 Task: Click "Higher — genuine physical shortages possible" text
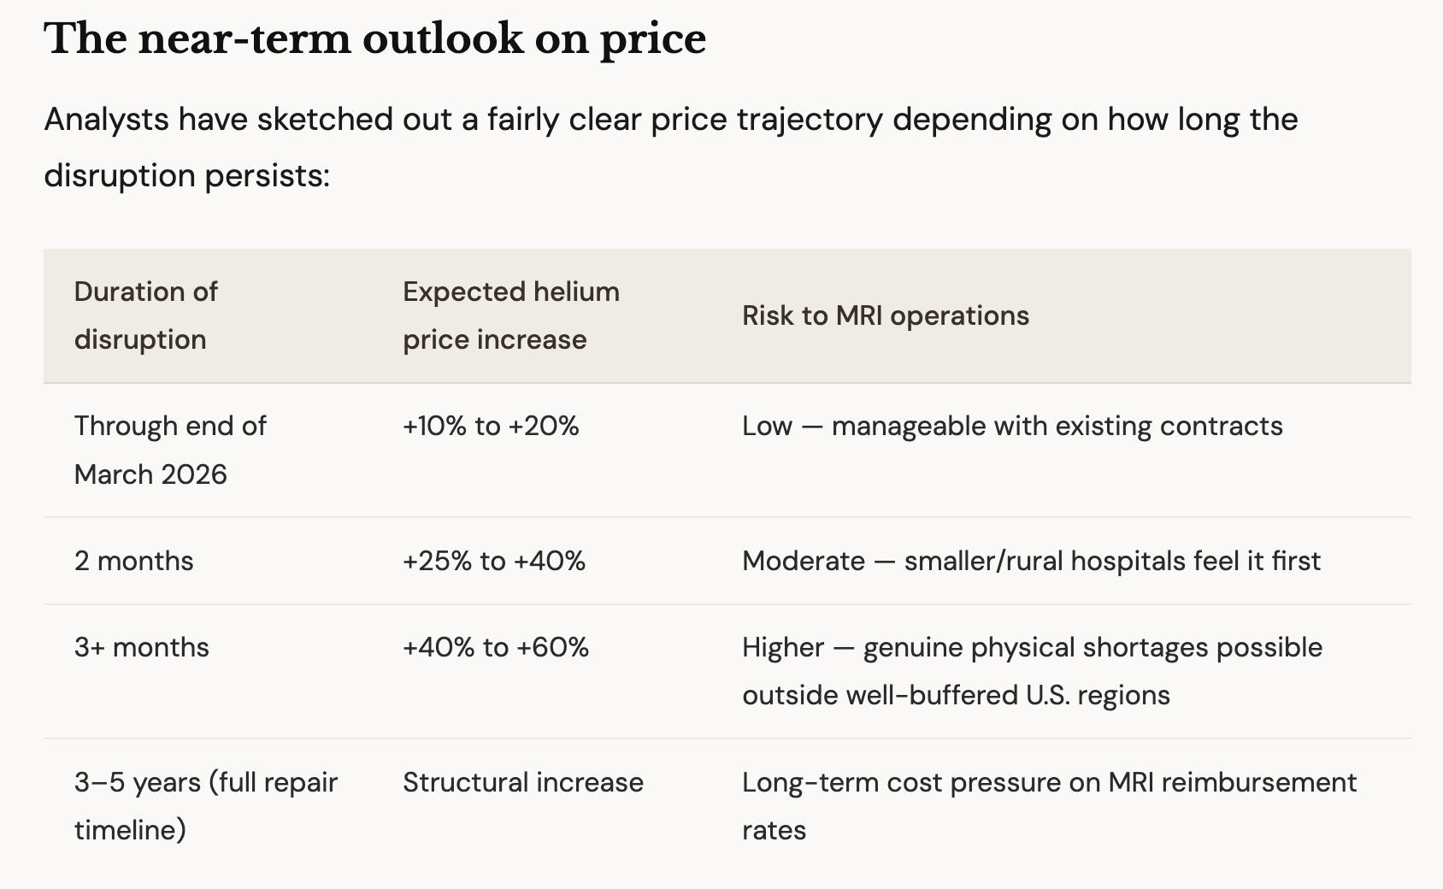(1032, 647)
